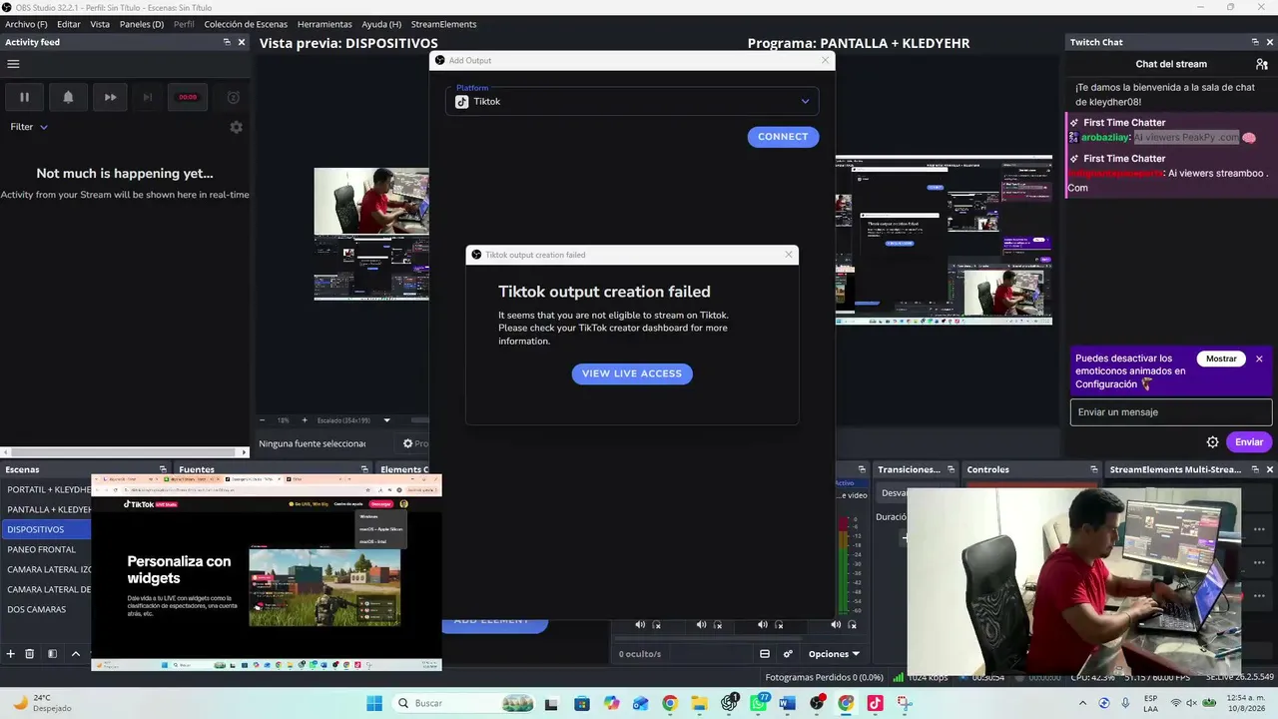Zoom in the preview with plus

click(305, 420)
